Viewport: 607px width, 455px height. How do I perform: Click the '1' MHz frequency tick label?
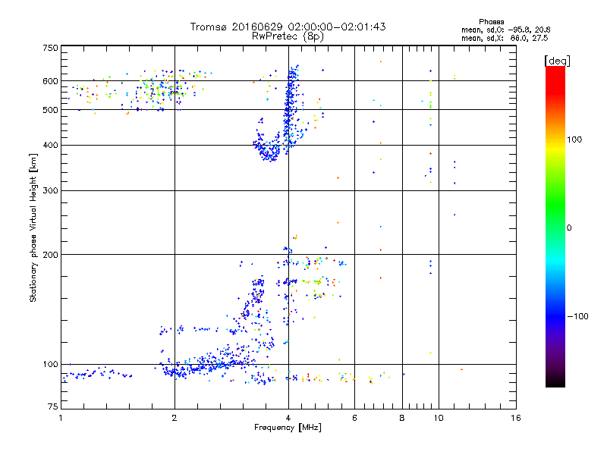[x=61, y=418]
